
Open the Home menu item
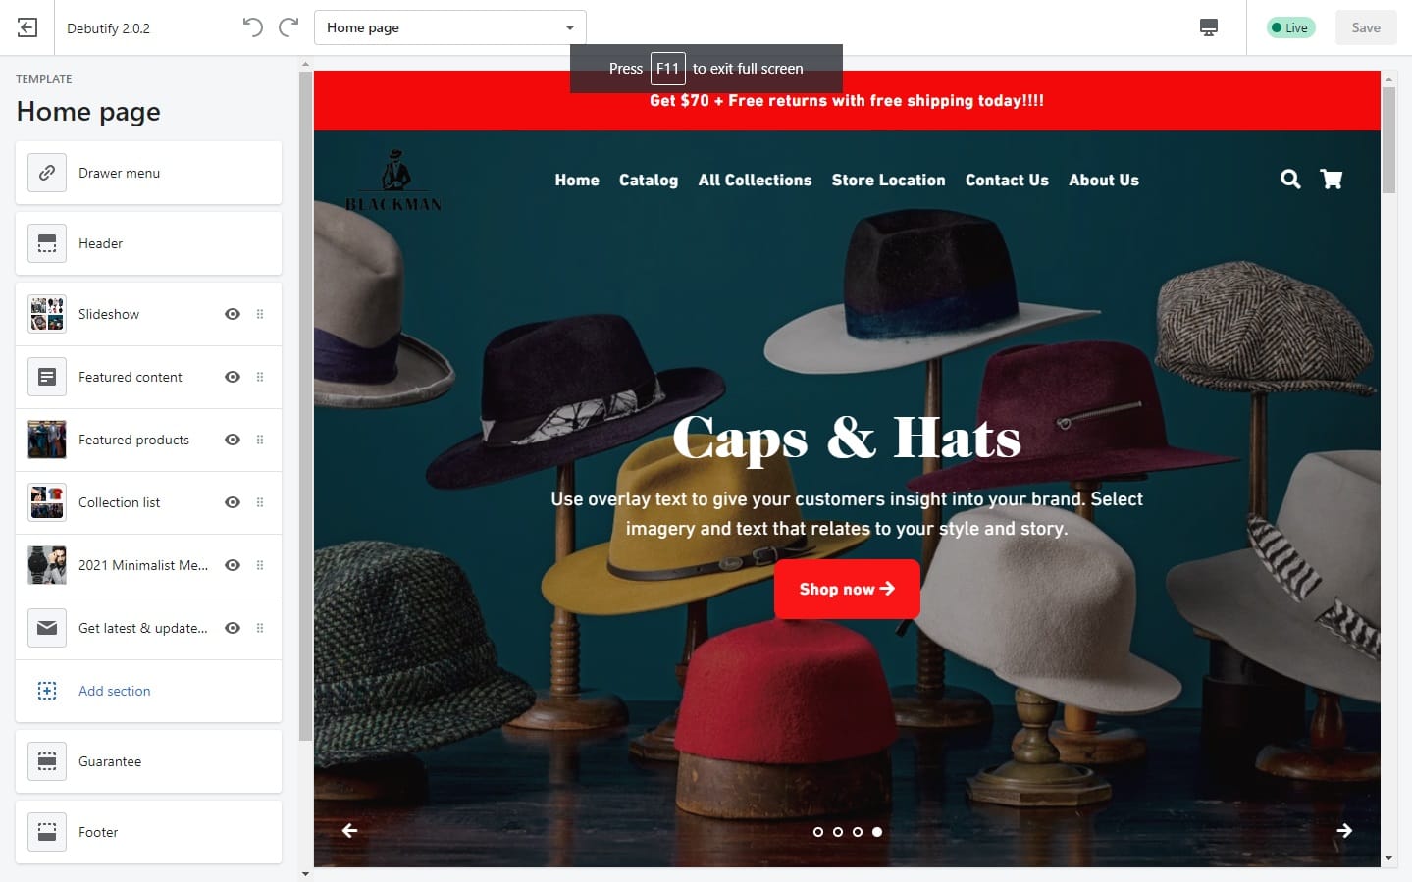577,181
